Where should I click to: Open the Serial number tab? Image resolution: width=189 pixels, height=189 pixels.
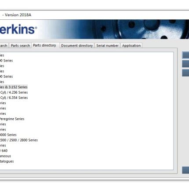[x=107, y=46]
